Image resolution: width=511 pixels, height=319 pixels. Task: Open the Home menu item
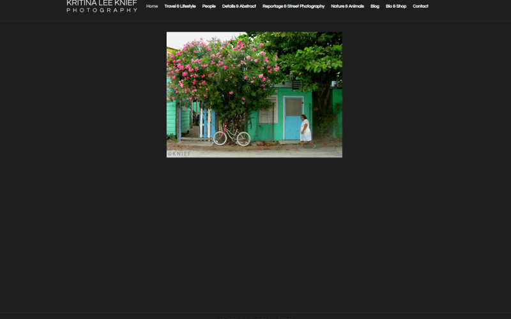(152, 6)
